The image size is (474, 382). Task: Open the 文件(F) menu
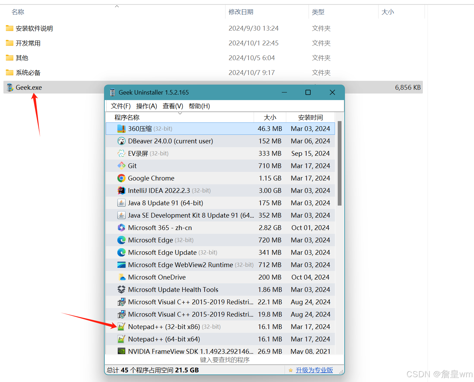[121, 106]
